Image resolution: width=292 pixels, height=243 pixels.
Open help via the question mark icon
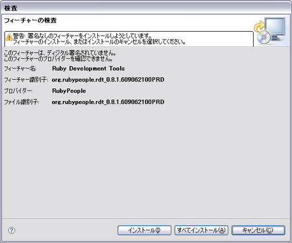click(12, 230)
